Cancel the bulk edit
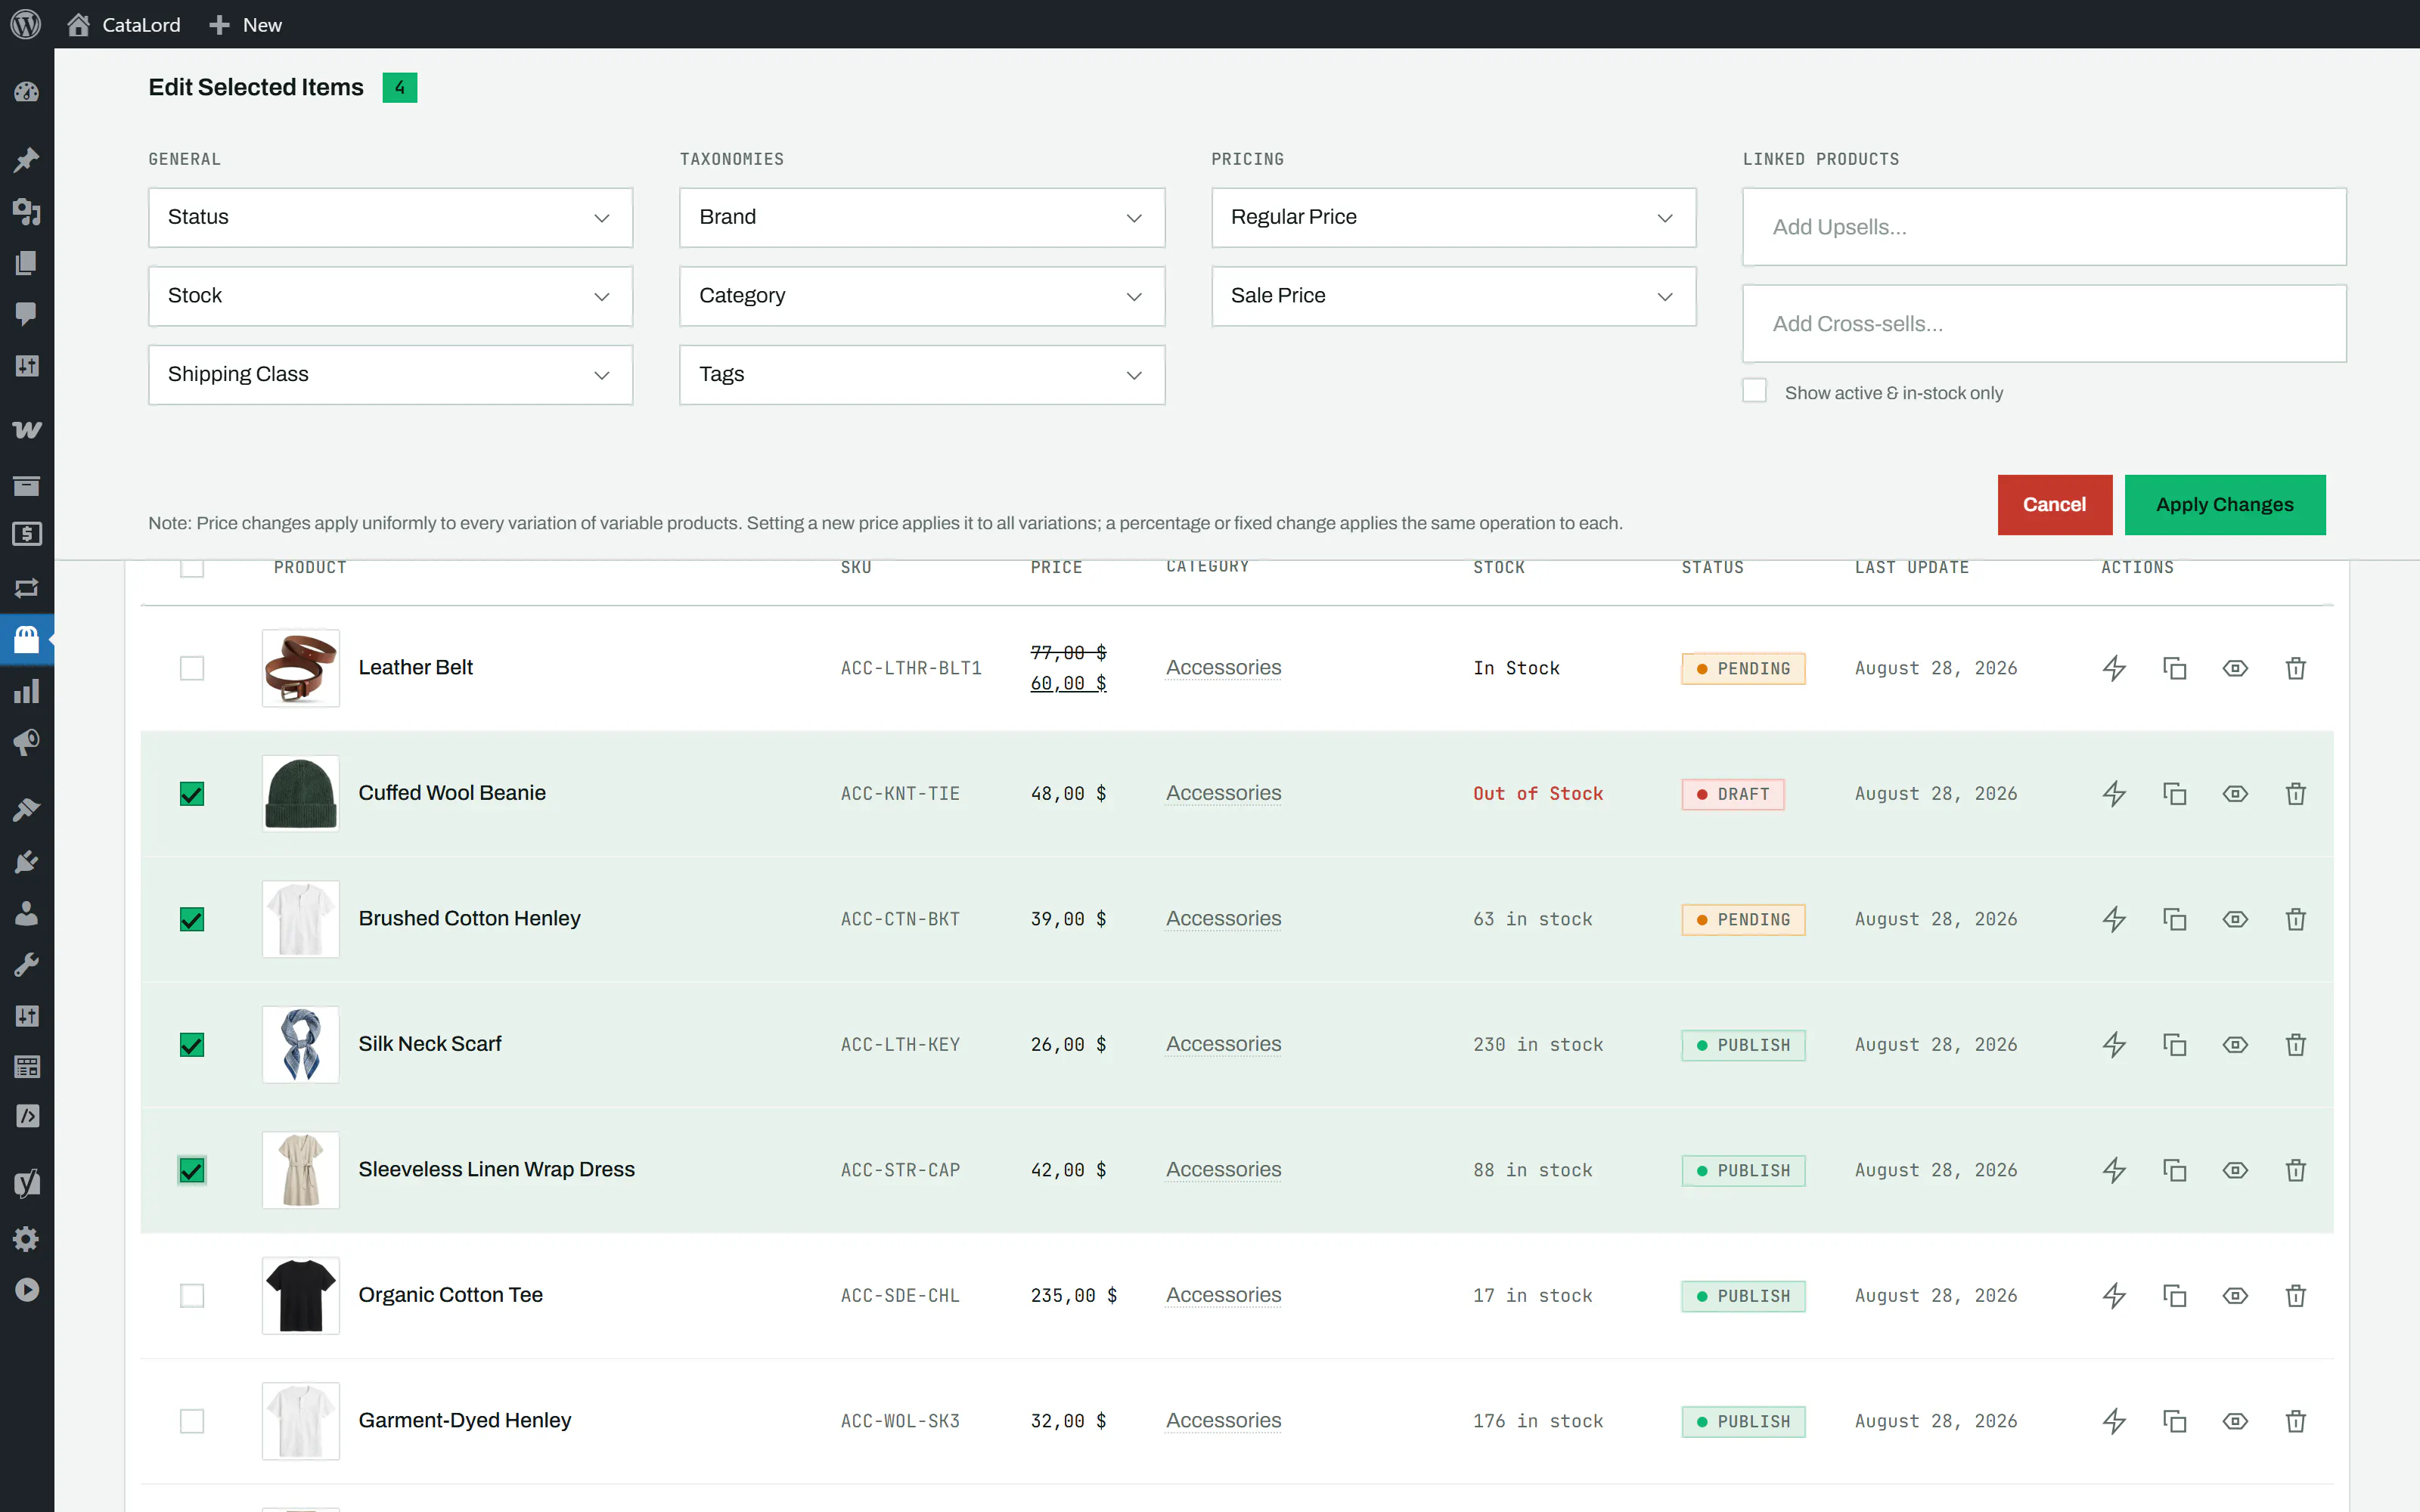This screenshot has height=1512, width=2420. click(x=2054, y=505)
